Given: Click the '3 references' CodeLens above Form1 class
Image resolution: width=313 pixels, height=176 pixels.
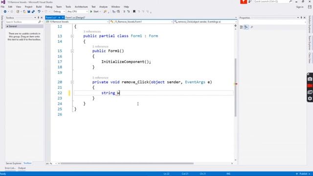Looking at the screenshot, I should pyautogui.click(x=92, y=31).
